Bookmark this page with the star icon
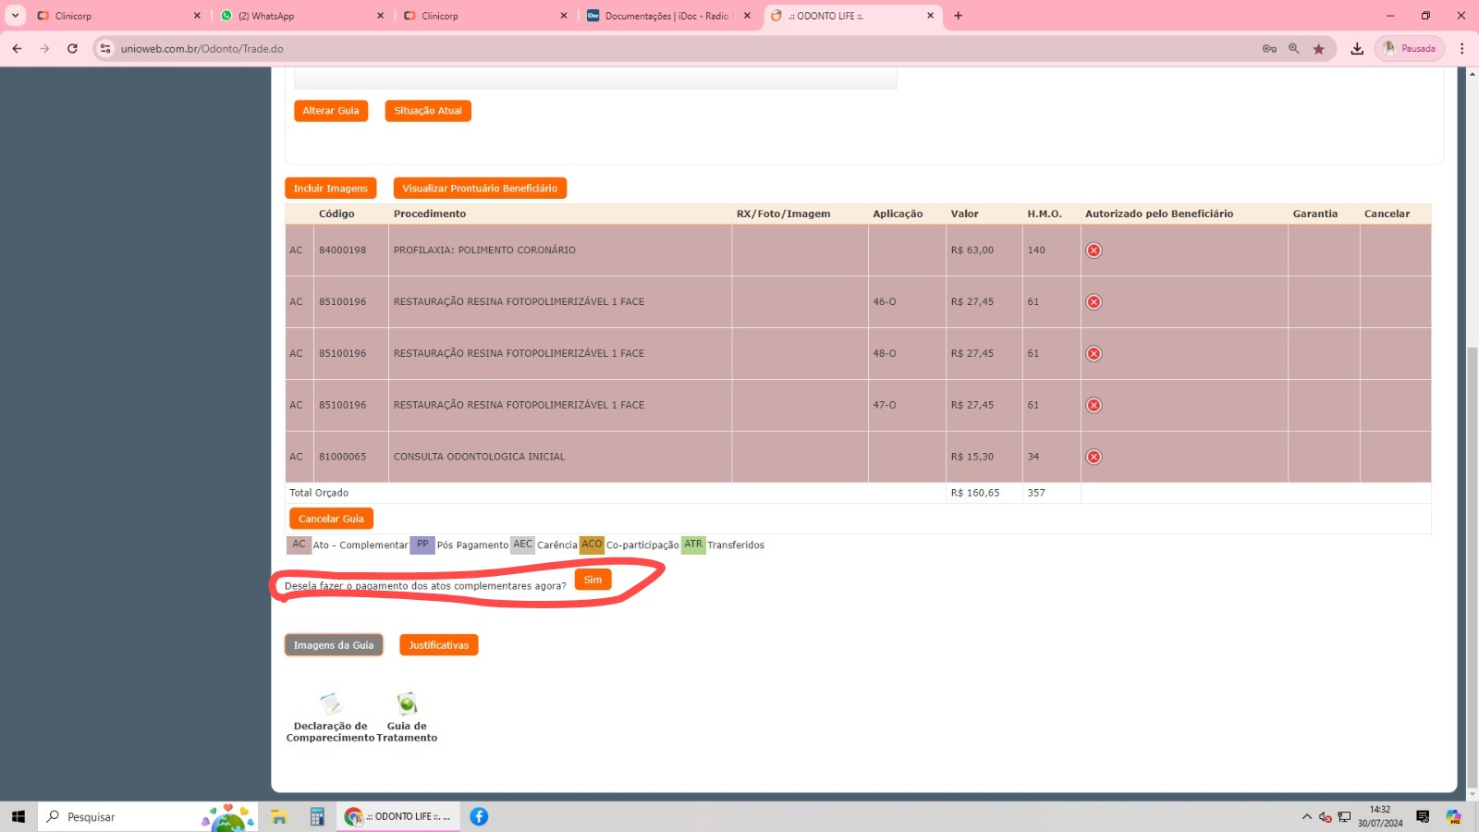 click(x=1318, y=48)
